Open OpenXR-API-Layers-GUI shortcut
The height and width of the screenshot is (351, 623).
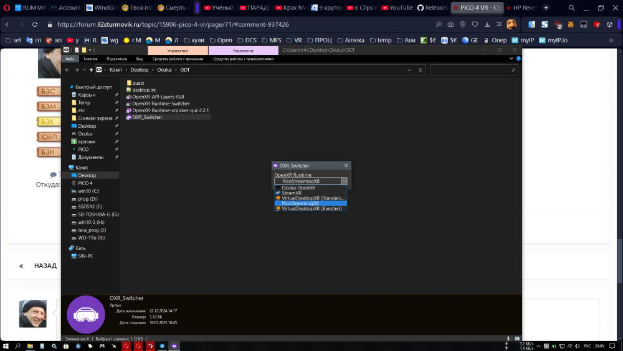pos(158,97)
